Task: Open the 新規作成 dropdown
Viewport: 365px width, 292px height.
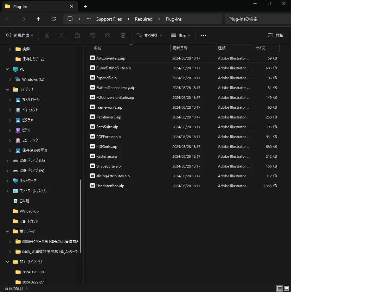Action: [20, 35]
